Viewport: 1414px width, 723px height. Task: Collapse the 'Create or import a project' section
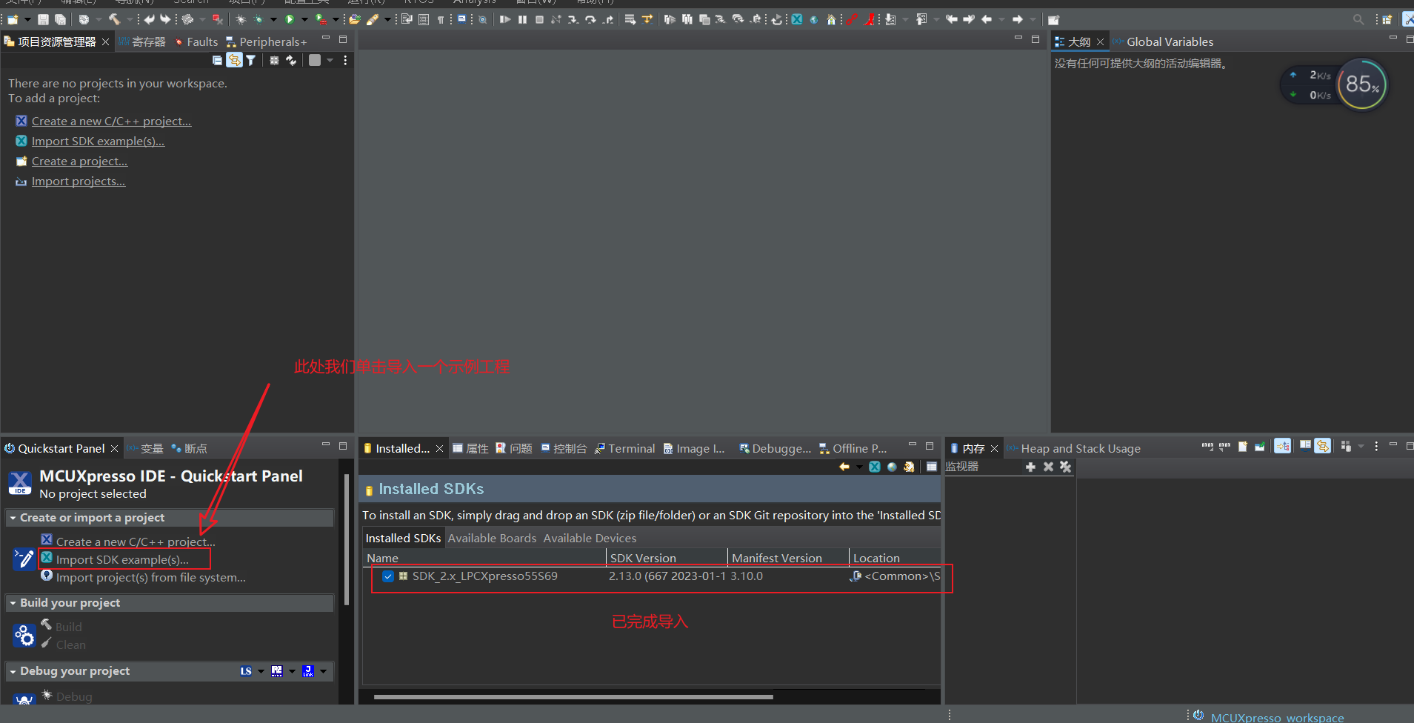[13, 518]
